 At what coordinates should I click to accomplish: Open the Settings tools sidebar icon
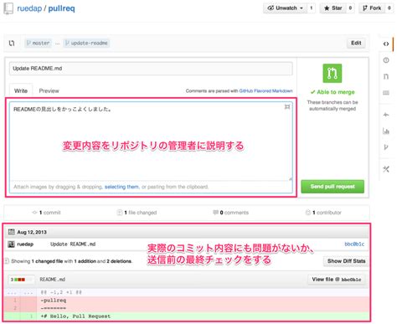[386, 169]
